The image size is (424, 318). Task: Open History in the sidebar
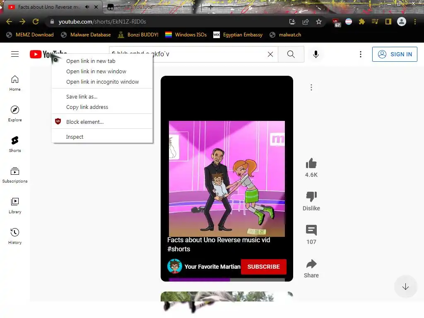tap(15, 236)
